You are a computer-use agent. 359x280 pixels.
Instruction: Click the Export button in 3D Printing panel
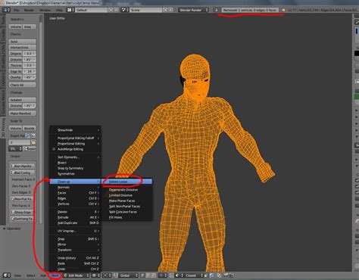point(30,149)
